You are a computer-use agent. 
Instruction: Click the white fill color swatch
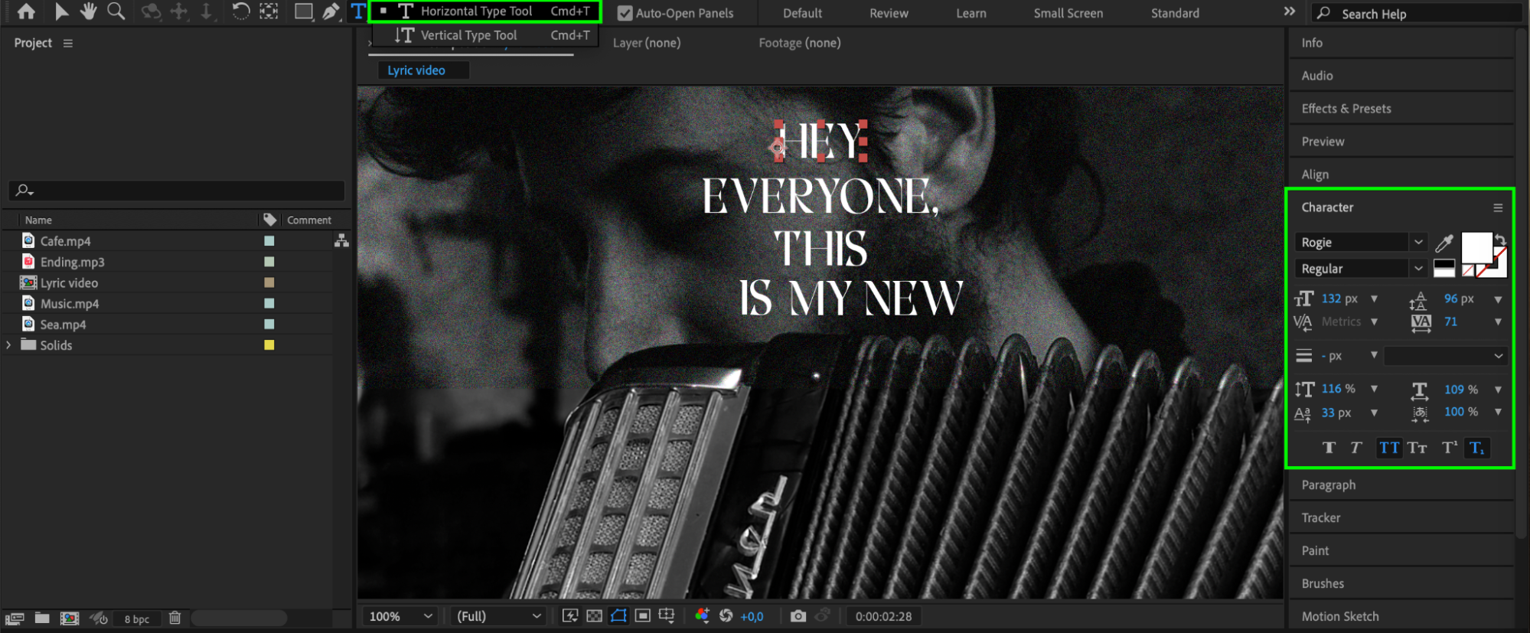pos(1476,248)
